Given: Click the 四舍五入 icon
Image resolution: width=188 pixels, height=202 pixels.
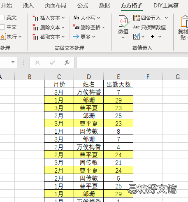Looking at the screenshot, I should [137, 18].
